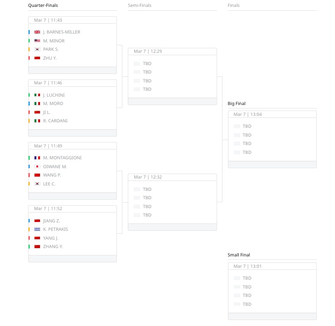The height and width of the screenshot is (326, 335).
Task: Open the Mar 7 12:29 semi-final heat header
Action: tap(172, 51)
